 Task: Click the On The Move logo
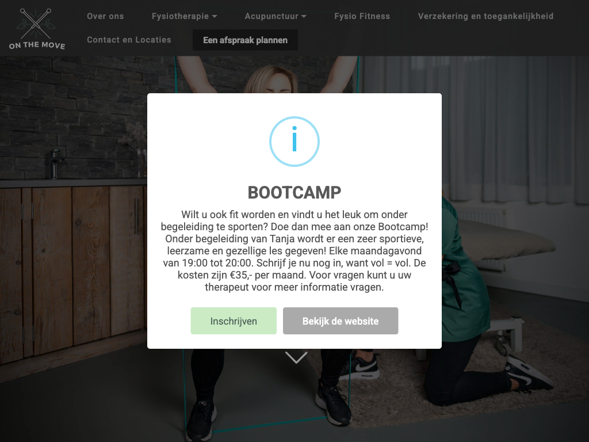click(x=37, y=29)
